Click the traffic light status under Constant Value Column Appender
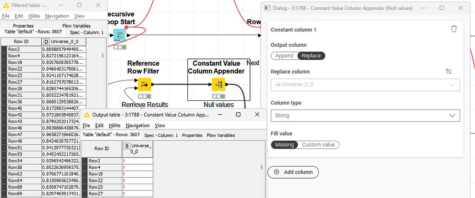 click(218, 96)
